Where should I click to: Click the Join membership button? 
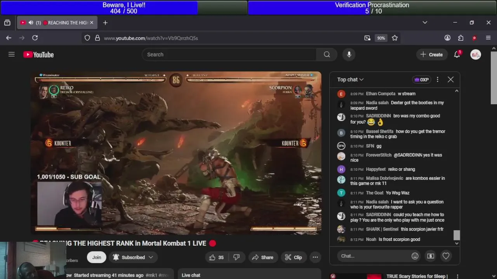click(97, 257)
